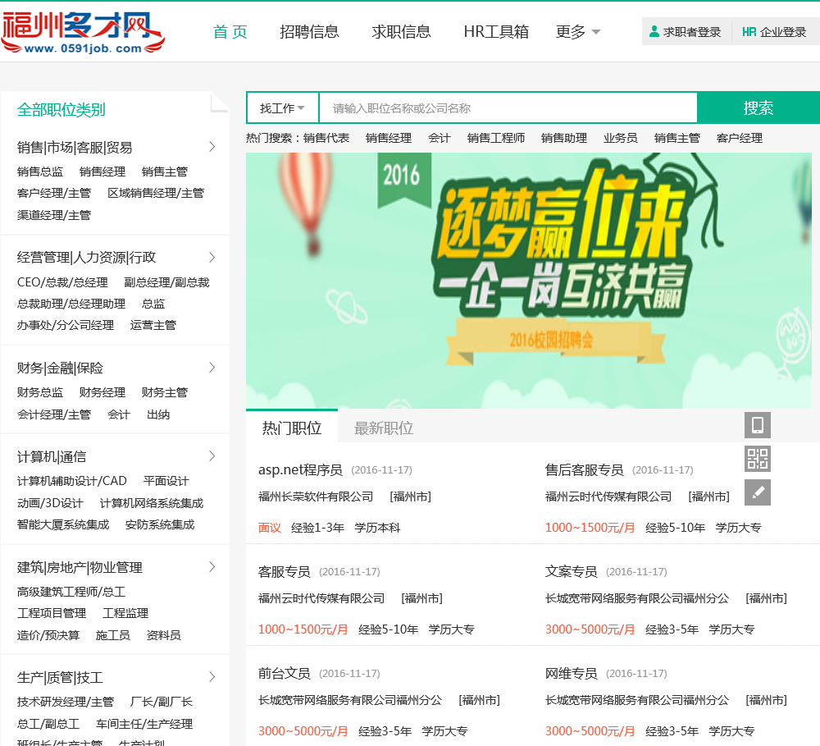Click hot search term 会计 under the search bar
820x746 pixels.
pyautogui.click(x=440, y=138)
